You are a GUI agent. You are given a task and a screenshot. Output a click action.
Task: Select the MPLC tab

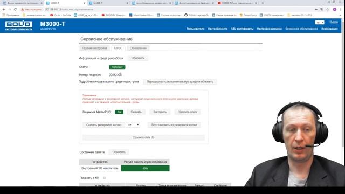[118, 48]
